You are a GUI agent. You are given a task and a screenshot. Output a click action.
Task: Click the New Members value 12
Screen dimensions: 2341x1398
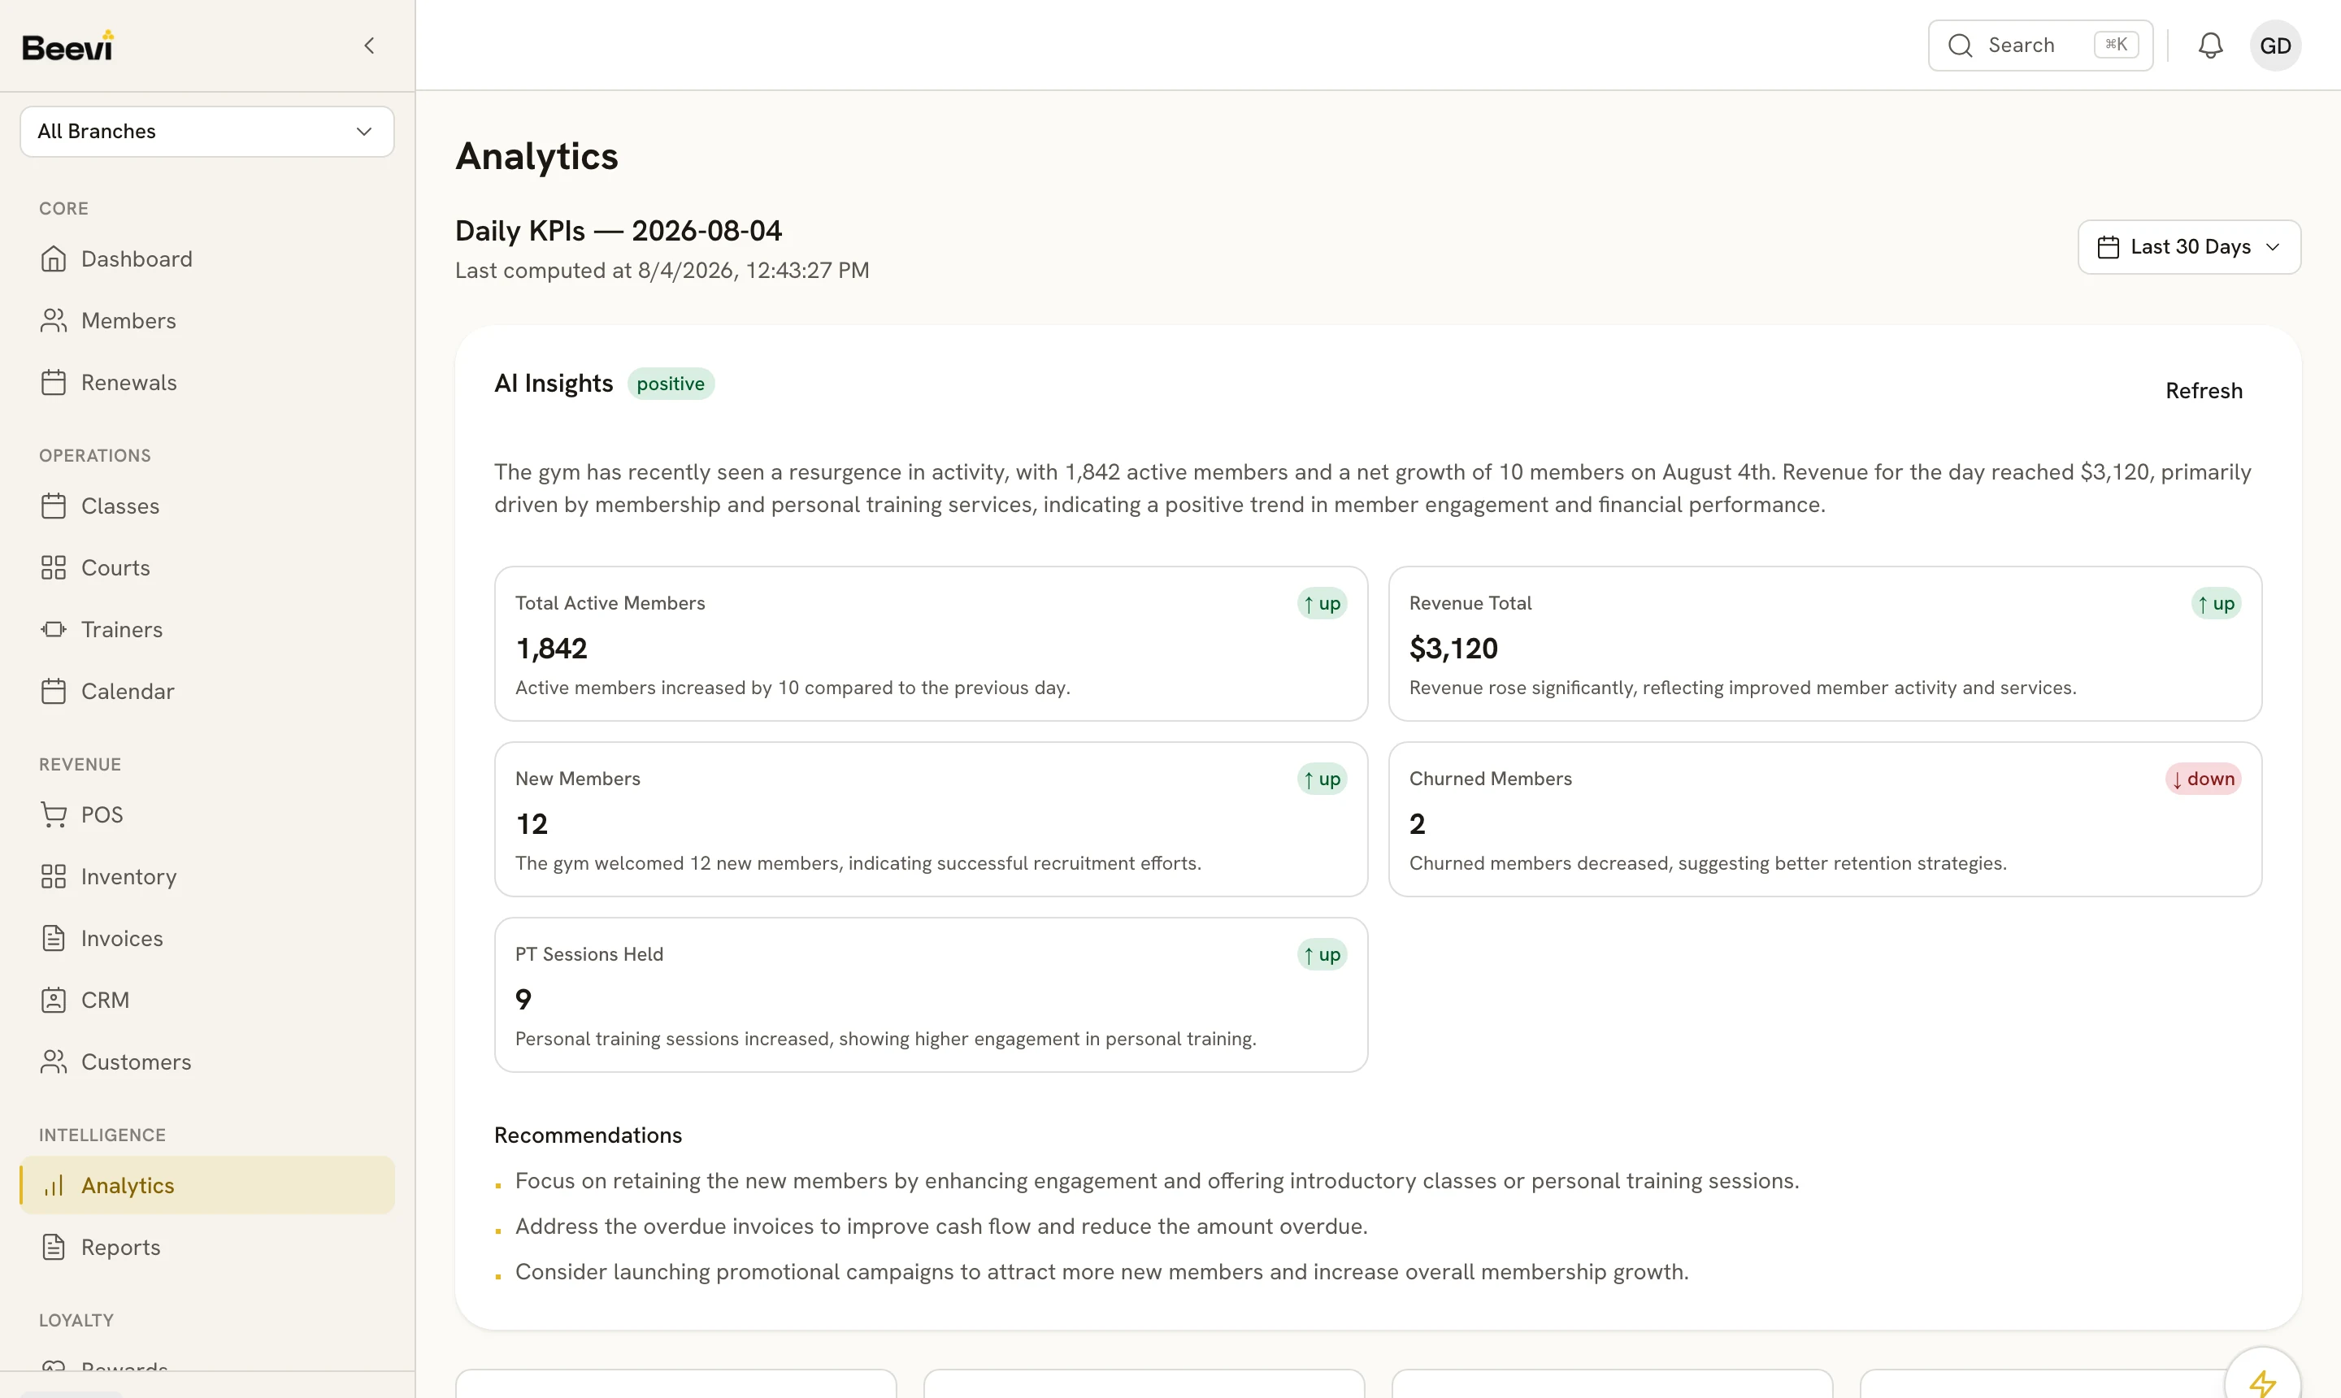[x=532, y=824]
